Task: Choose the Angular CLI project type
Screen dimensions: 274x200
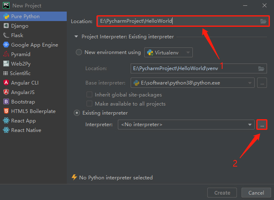Action: [33, 83]
